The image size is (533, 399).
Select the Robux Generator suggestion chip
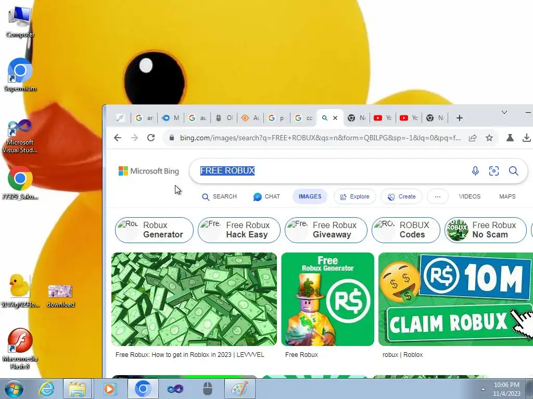point(154,230)
